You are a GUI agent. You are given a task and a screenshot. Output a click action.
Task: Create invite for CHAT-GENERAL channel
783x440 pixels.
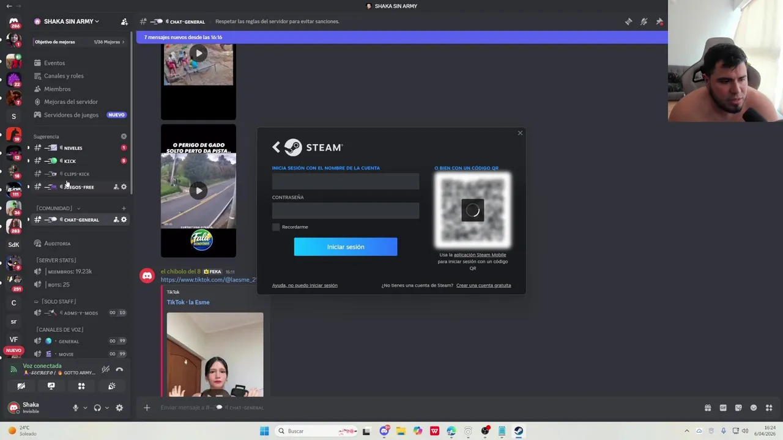(116, 219)
